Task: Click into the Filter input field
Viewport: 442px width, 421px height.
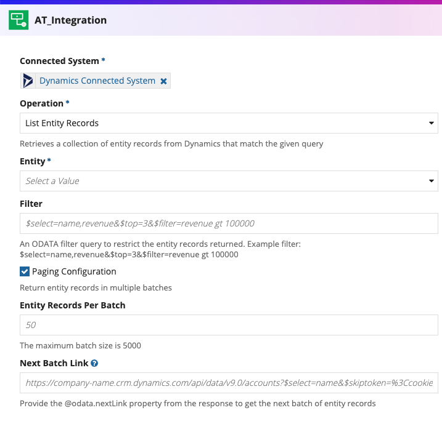Action: click(229, 223)
